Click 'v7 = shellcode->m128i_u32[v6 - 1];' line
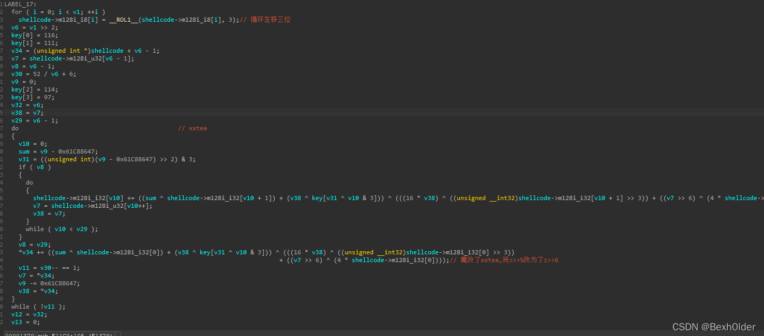 (73, 58)
